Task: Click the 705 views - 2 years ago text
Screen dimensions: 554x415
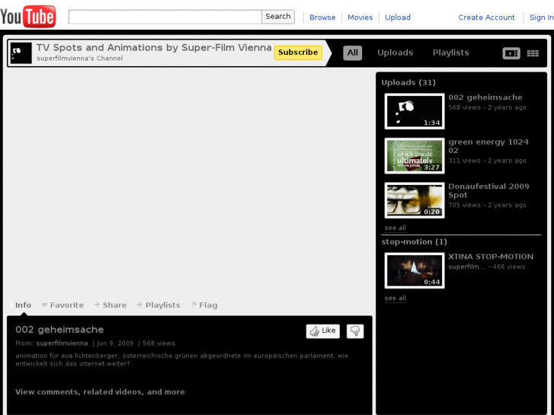Action: click(x=487, y=205)
